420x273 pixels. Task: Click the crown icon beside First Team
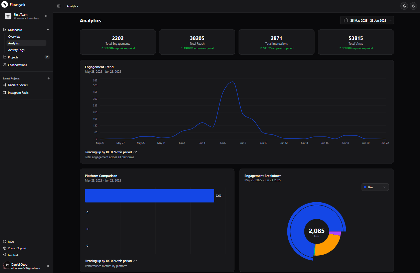(8, 16)
